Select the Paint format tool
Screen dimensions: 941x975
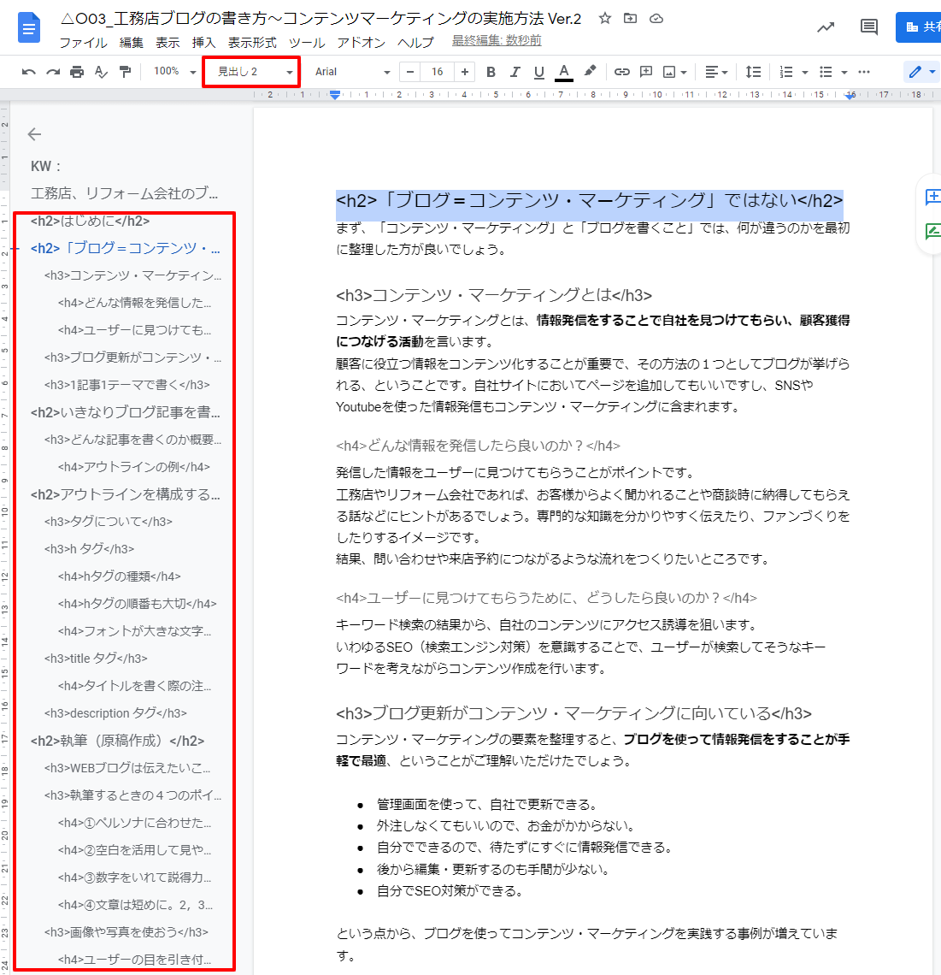coord(126,72)
